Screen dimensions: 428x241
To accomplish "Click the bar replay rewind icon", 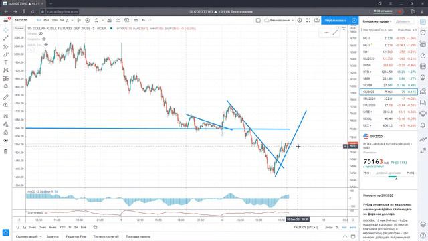I will (136, 21).
